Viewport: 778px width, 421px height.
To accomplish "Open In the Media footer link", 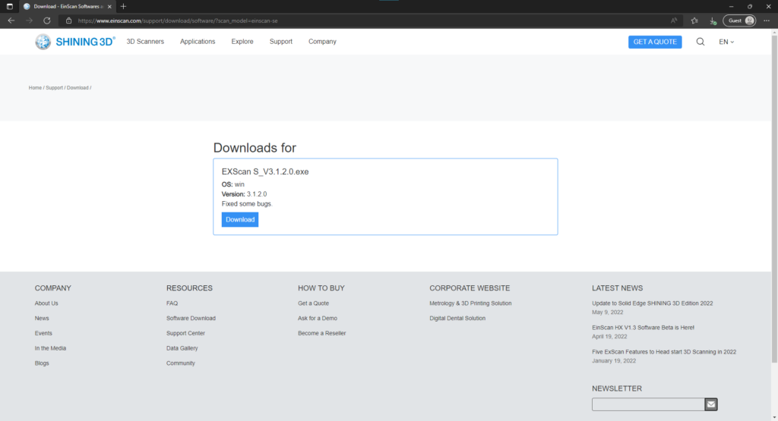I will click(x=50, y=348).
